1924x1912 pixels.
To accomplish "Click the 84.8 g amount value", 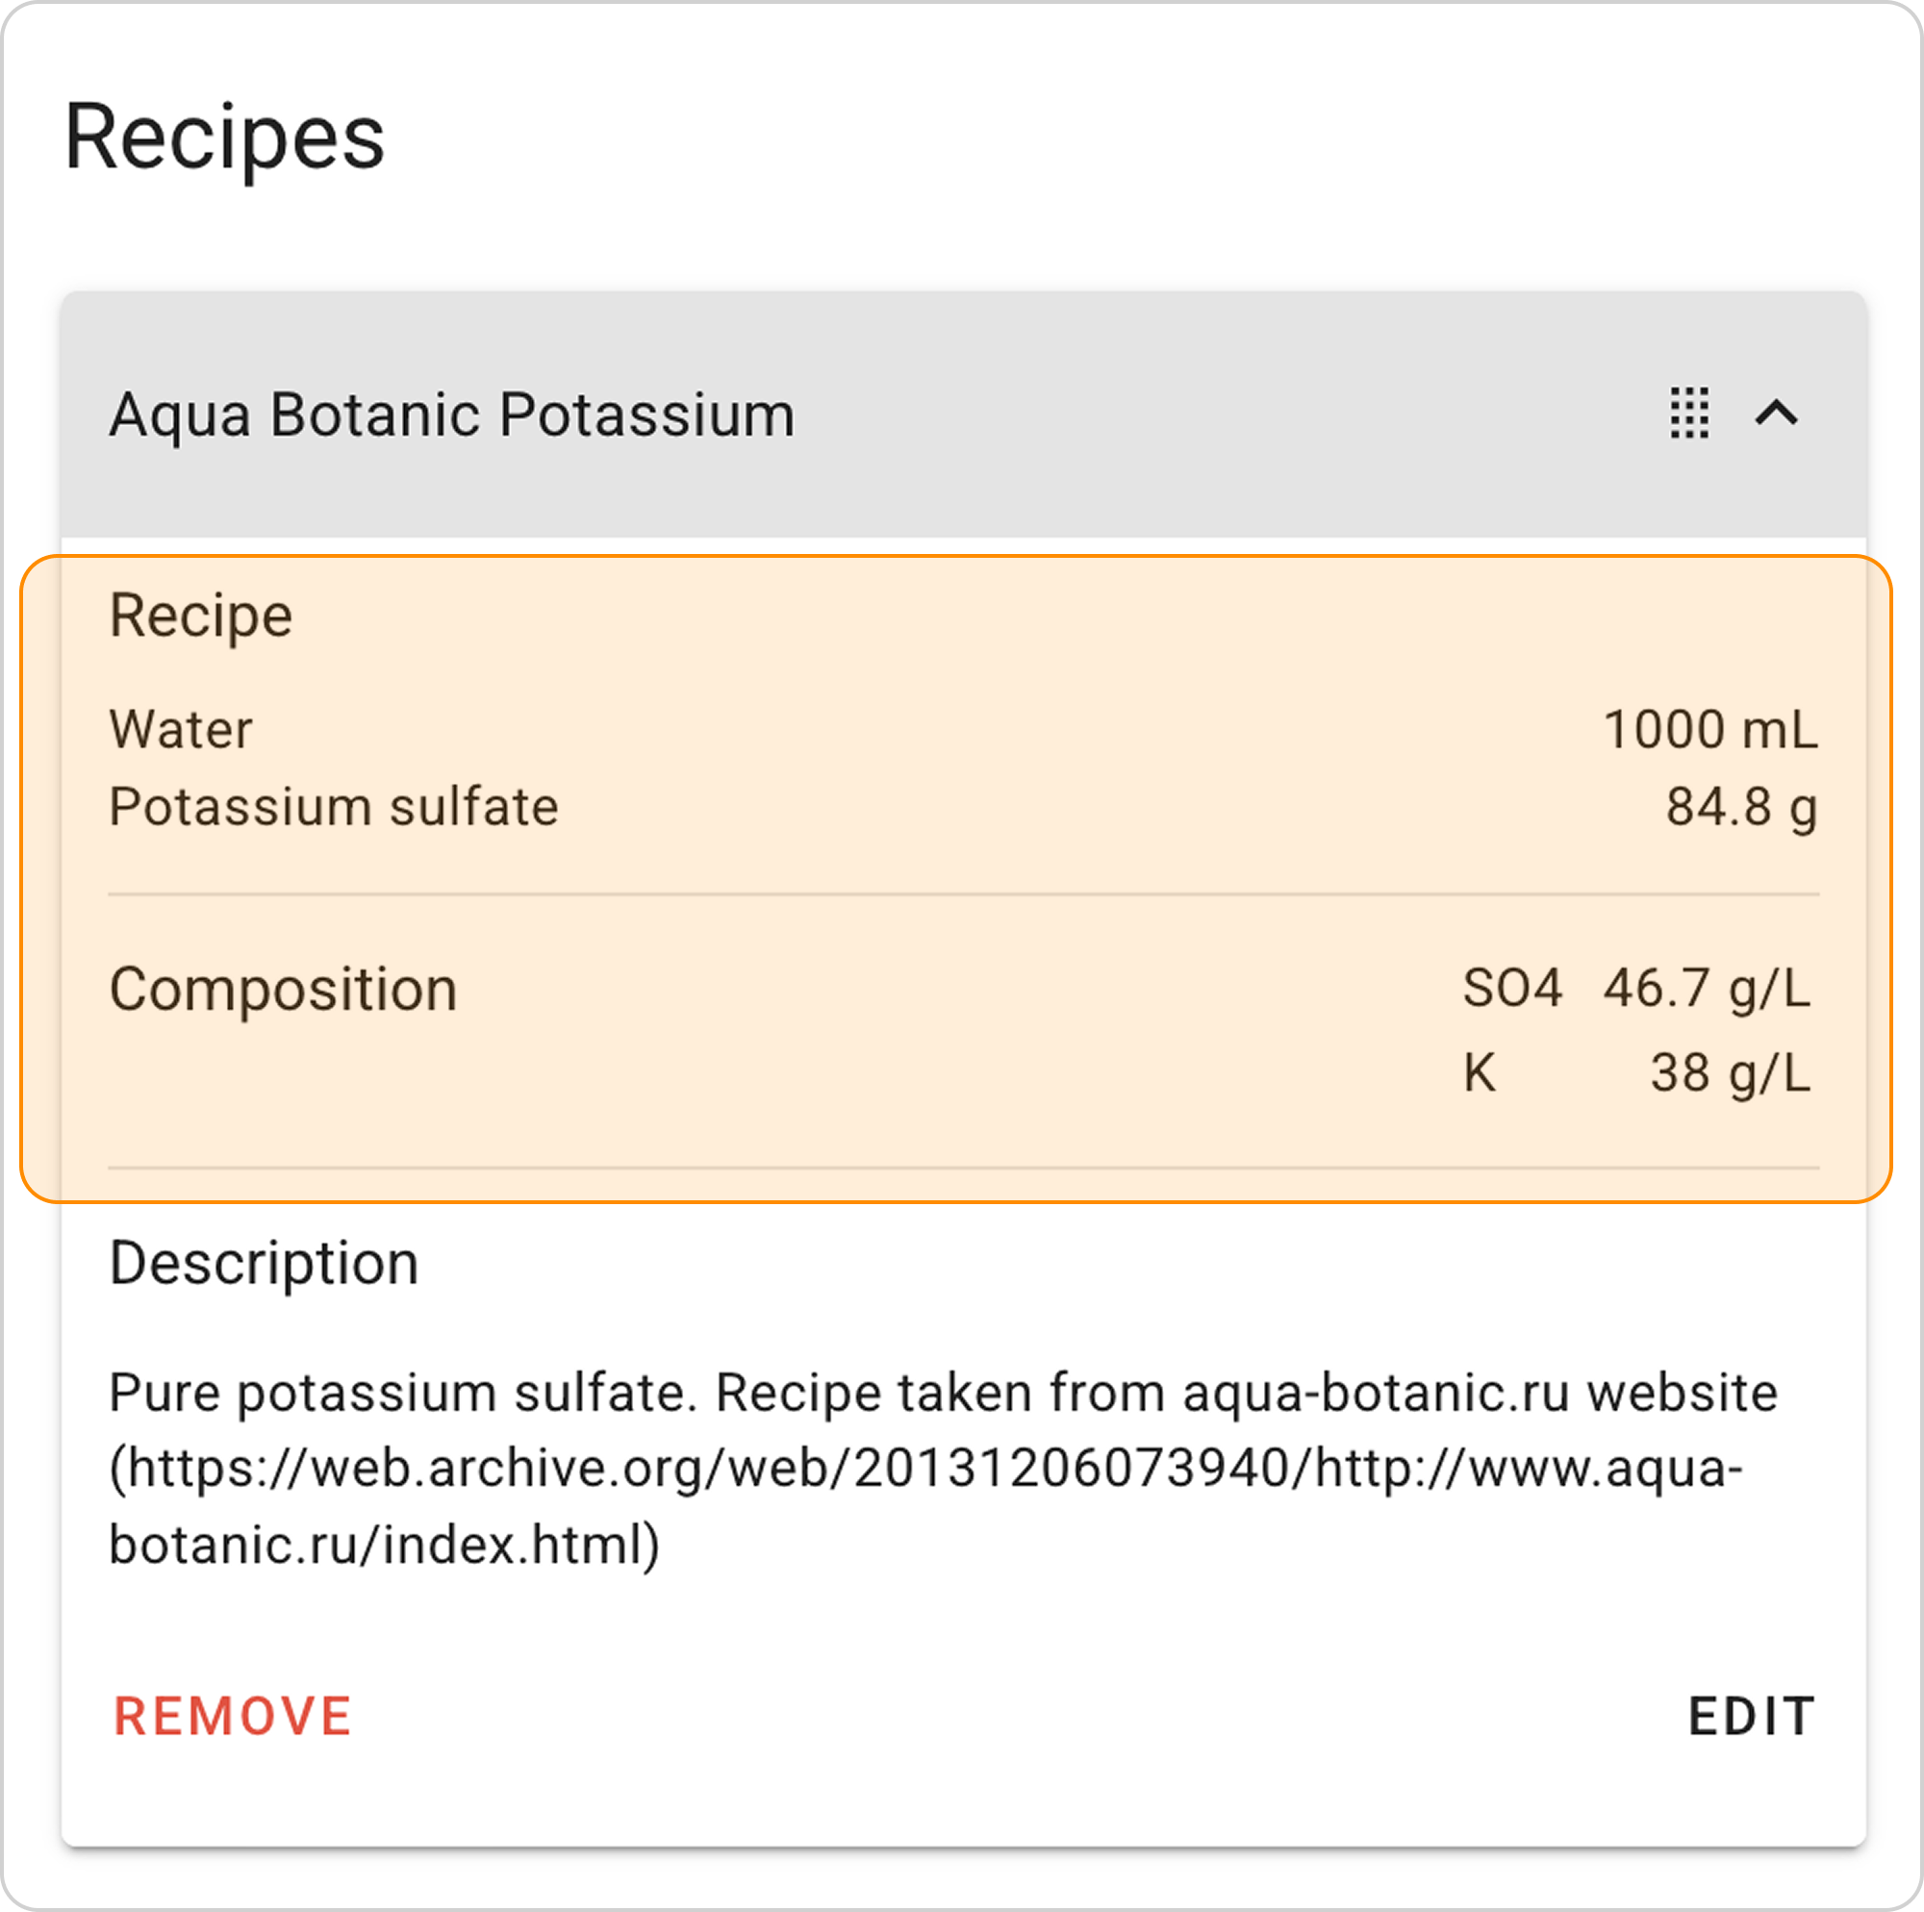I will point(1741,807).
